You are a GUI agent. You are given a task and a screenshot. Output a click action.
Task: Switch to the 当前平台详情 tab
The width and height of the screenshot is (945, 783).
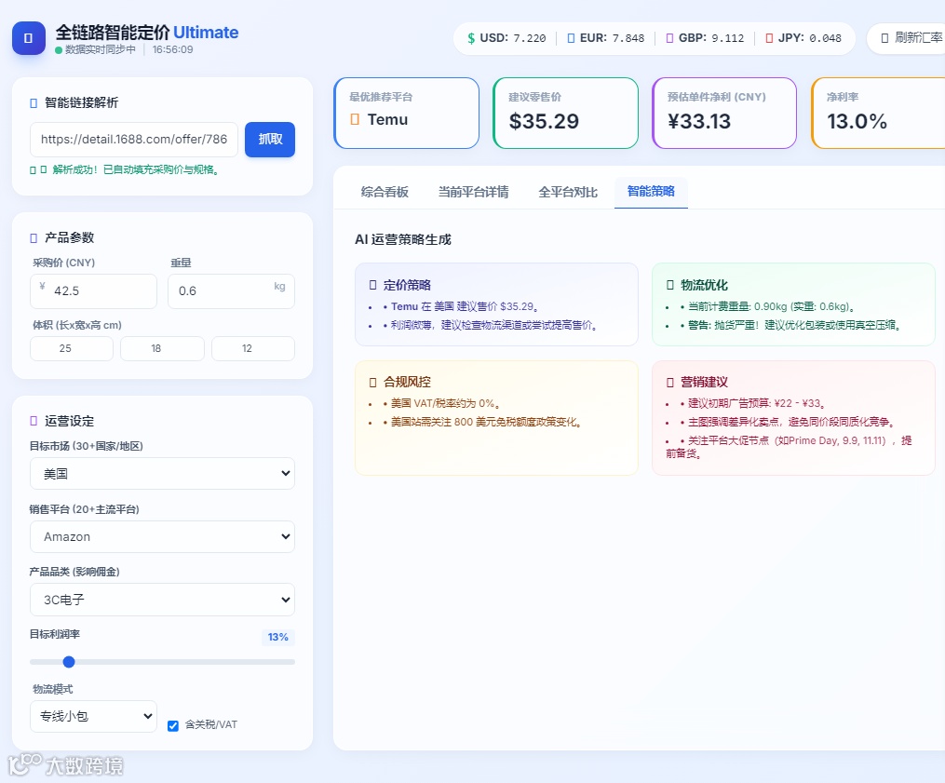(473, 193)
